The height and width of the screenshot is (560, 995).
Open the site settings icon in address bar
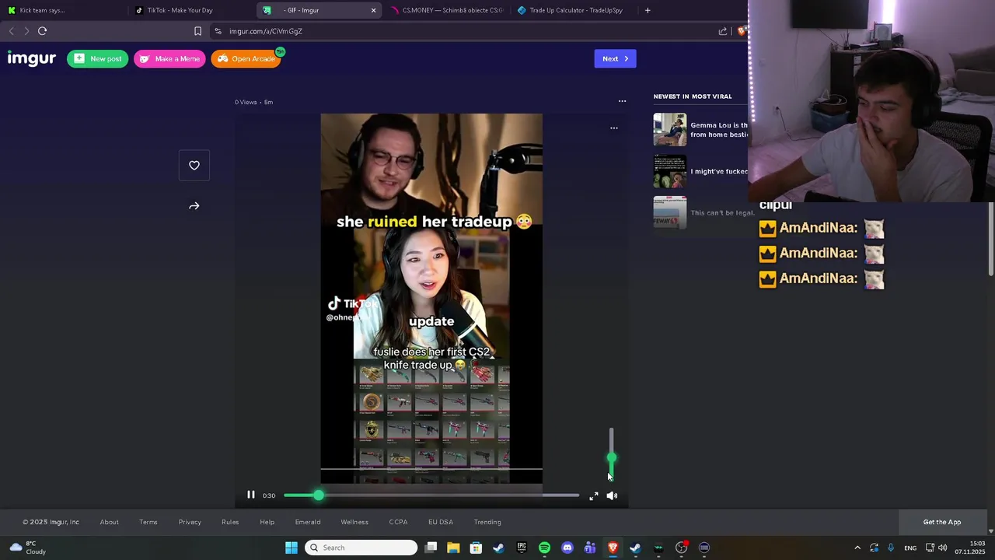pyautogui.click(x=218, y=31)
